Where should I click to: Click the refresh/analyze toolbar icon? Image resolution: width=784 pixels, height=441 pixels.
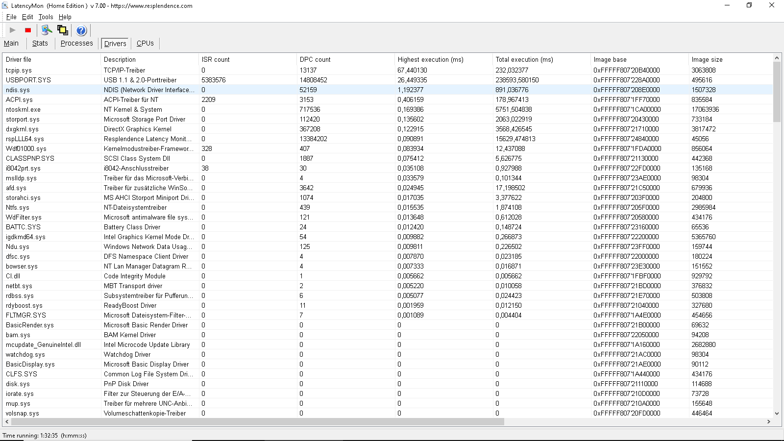47,30
